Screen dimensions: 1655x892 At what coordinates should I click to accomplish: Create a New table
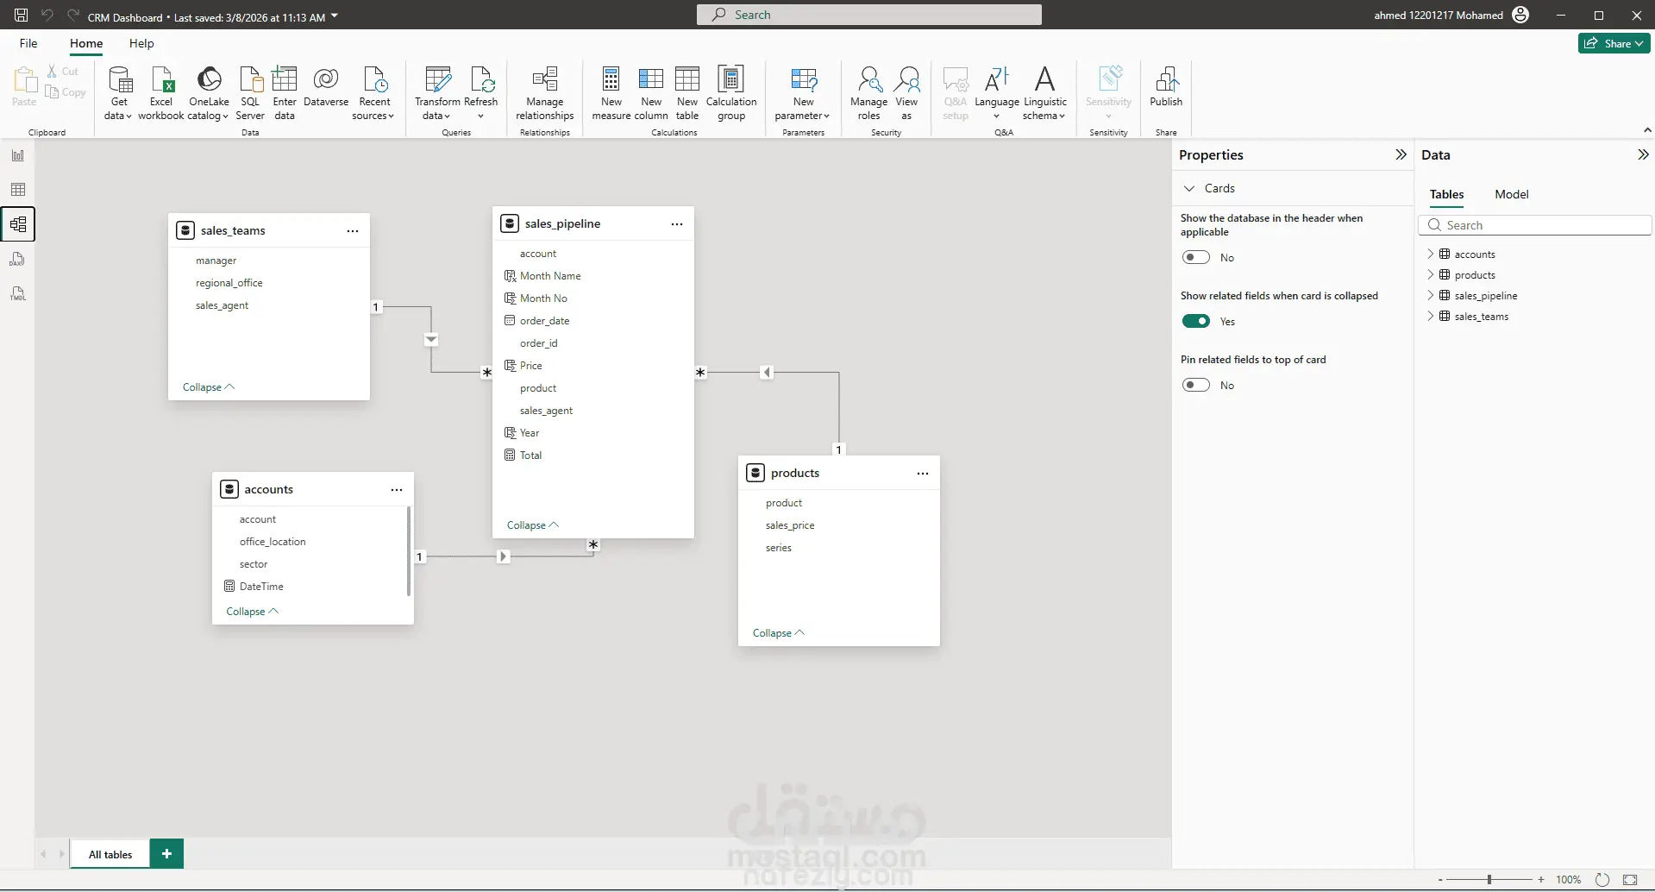687,93
